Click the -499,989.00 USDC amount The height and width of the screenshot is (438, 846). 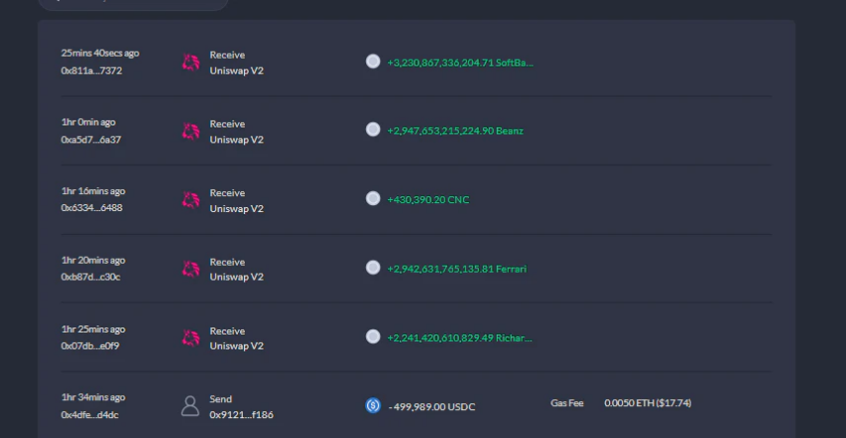tap(432, 407)
